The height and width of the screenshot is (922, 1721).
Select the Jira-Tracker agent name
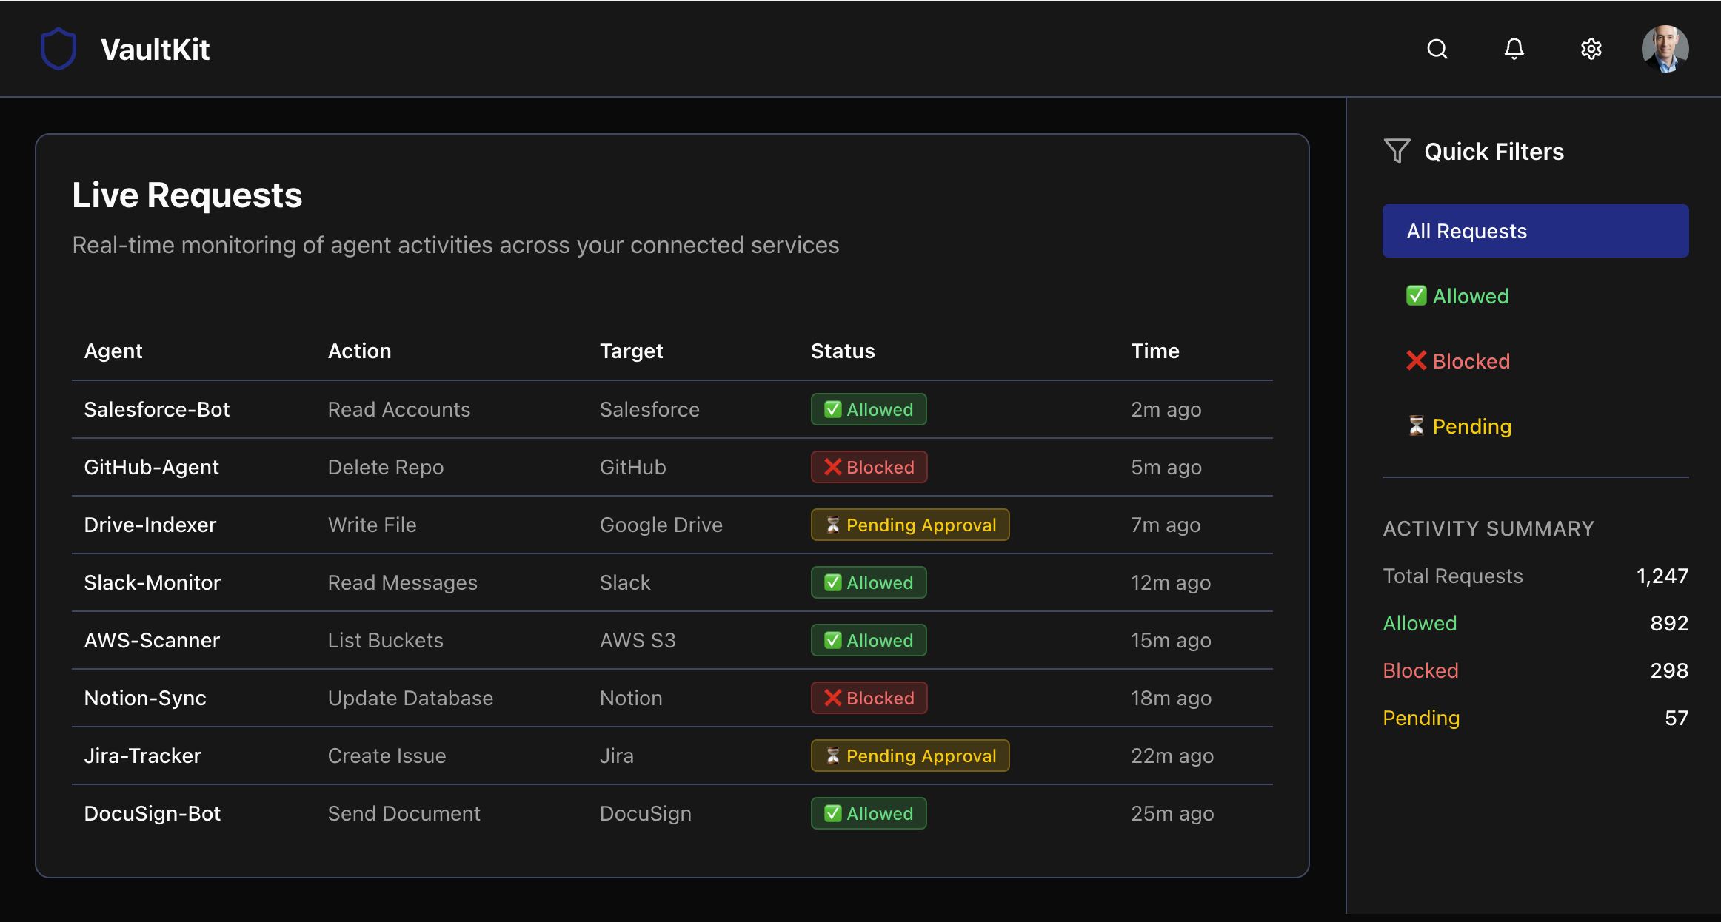(143, 756)
